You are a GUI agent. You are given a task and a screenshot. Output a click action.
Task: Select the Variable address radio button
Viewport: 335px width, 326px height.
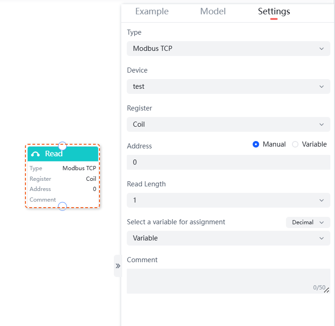pyautogui.click(x=295, y=144)
